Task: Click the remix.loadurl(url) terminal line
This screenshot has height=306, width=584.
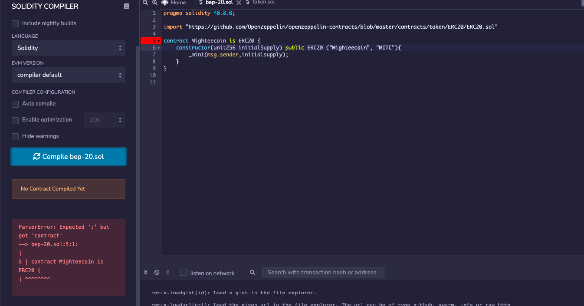Action: [331, 304]
